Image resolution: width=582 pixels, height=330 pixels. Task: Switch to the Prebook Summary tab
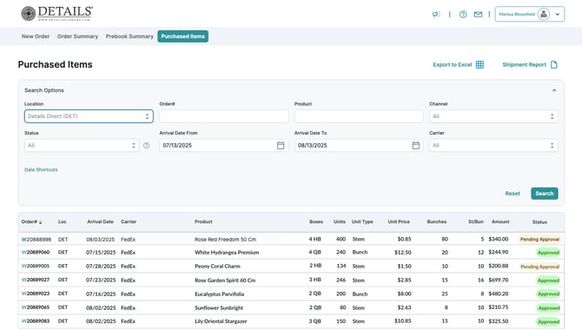(x=129, y=36)
